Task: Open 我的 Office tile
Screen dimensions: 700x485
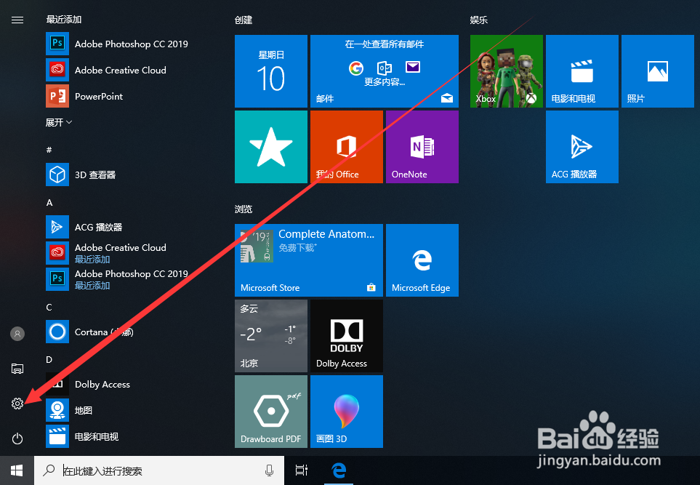Action: click(x=347, y=147)
